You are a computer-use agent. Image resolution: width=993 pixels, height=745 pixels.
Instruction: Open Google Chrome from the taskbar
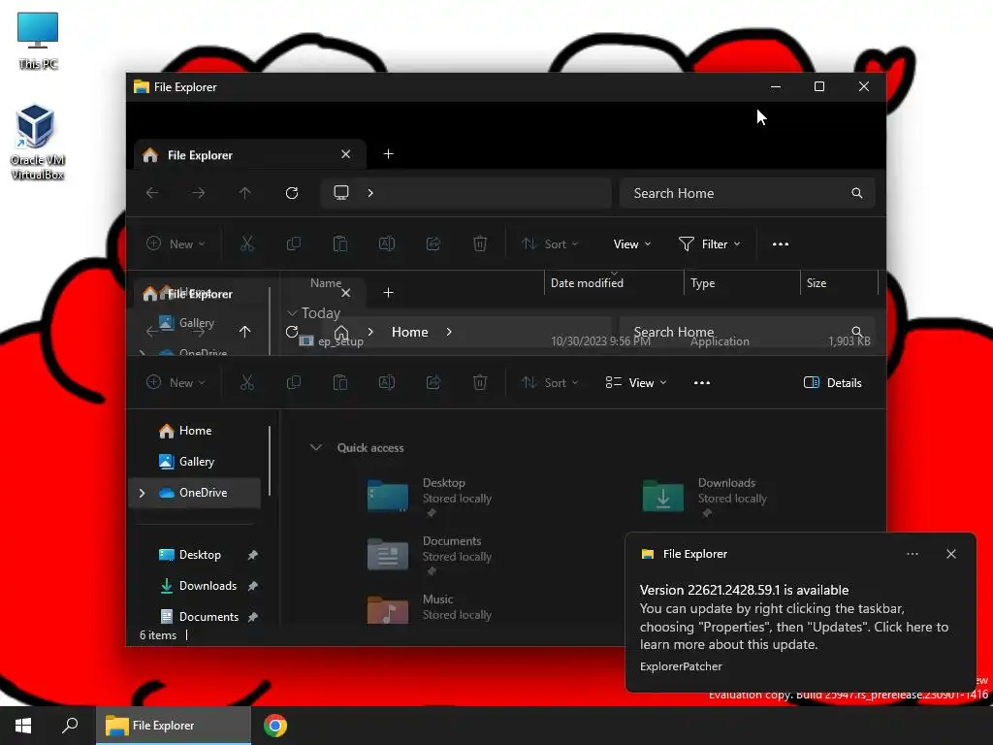(275, 726)
